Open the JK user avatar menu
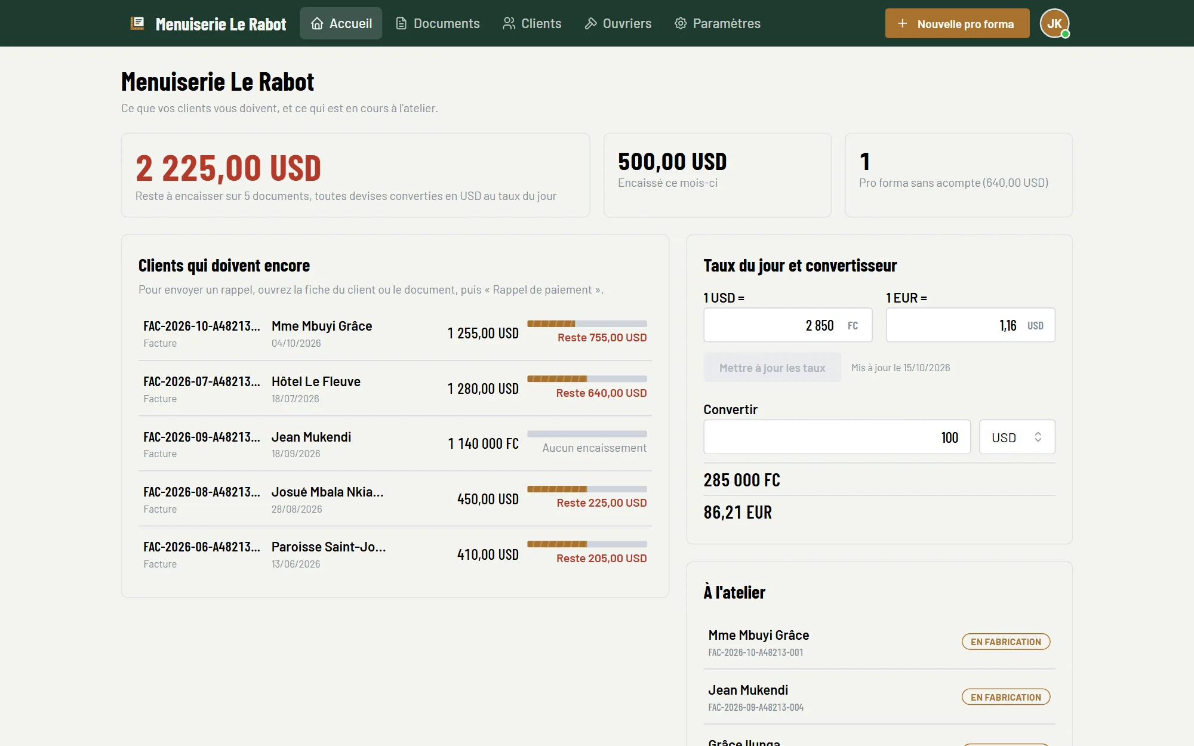The height and width of the screenshot is (746, 1194). (x=1054, y=23)
